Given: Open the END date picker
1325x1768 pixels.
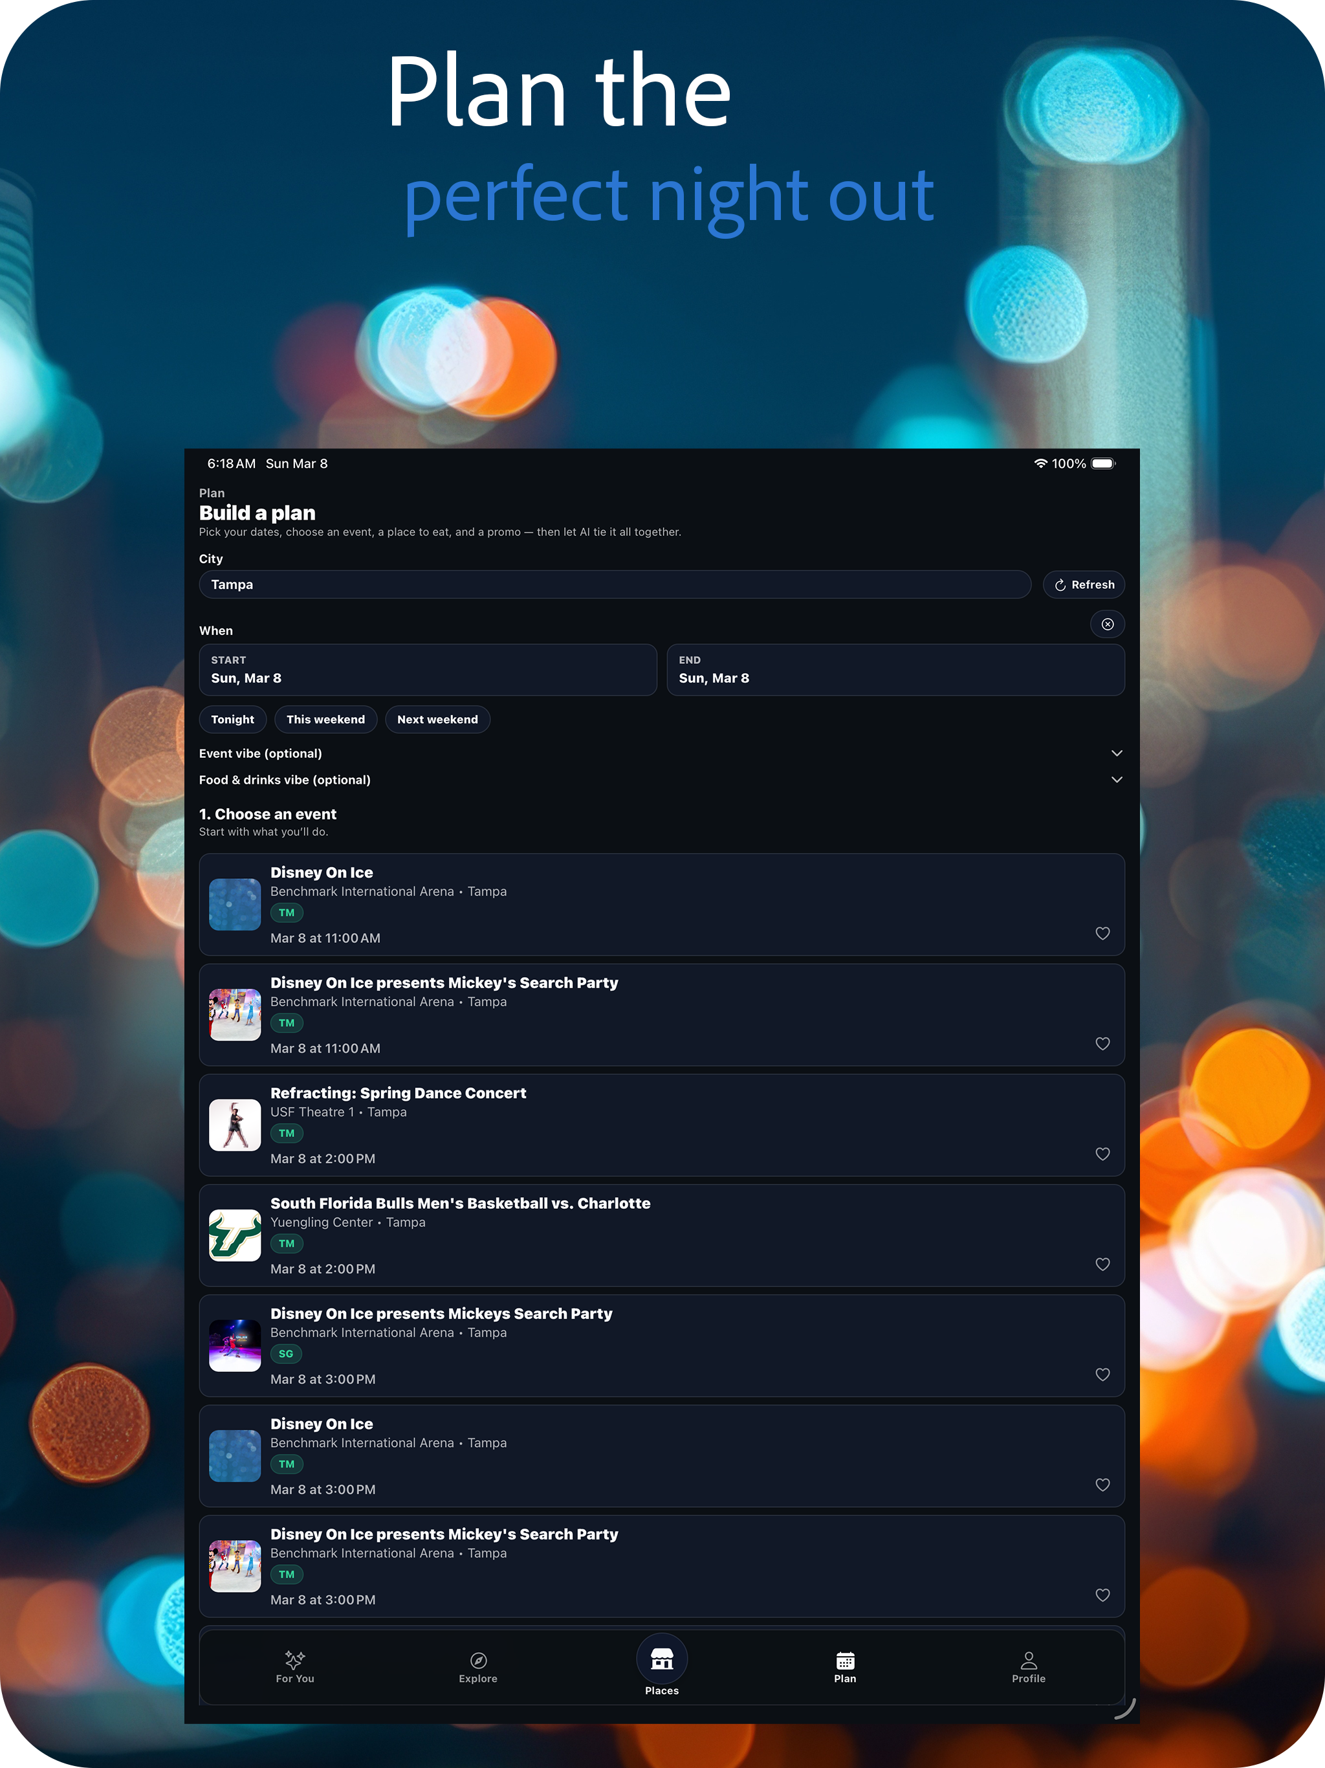Looking at the screenshot, I should (896, 670).
